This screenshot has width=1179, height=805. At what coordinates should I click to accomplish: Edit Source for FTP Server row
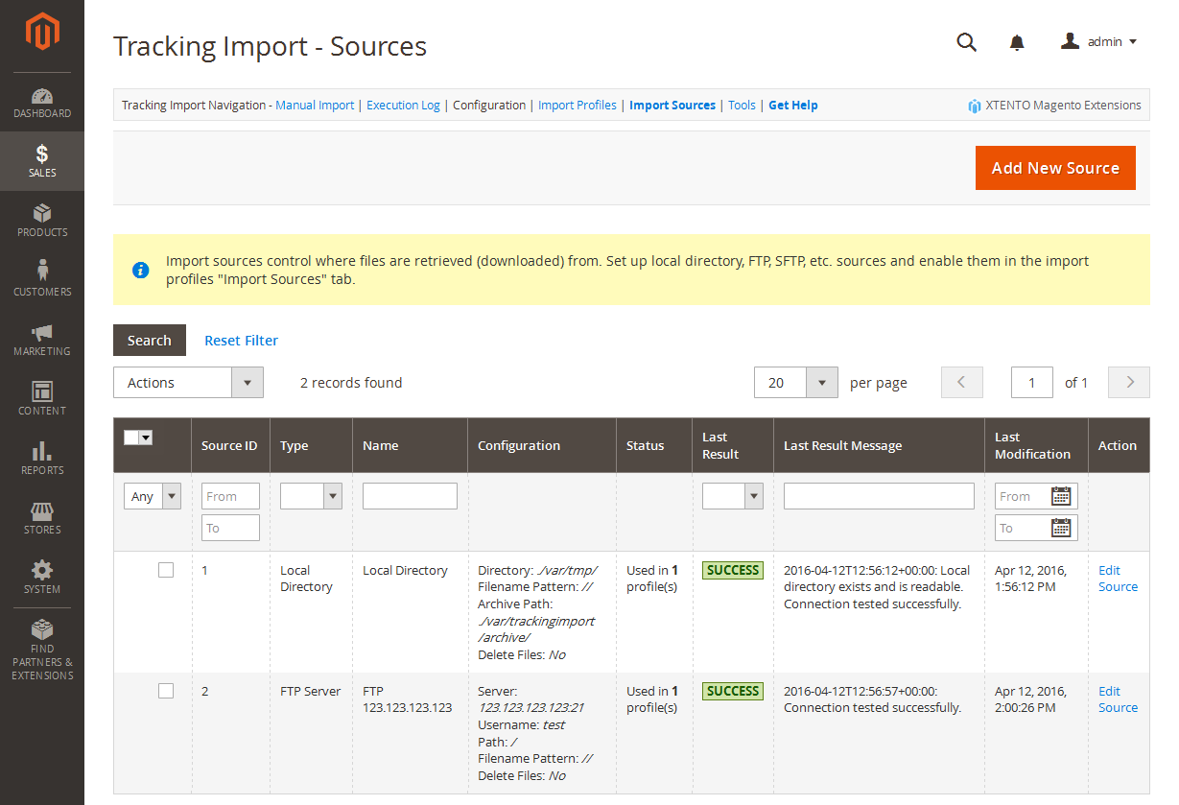pos(1118,699)
